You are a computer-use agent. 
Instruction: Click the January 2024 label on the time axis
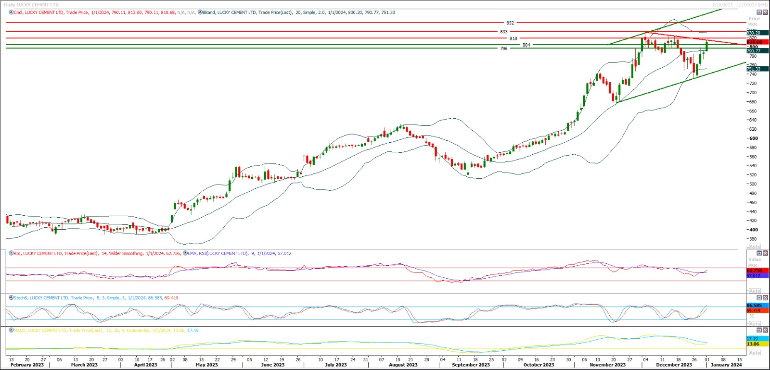click(x=726, y=365)
